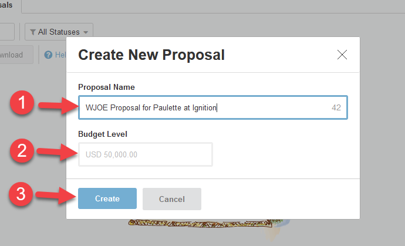Click the 42 character counter
Image resolution: width=405 pixels, height=246 pixels.
click(336, 107)
